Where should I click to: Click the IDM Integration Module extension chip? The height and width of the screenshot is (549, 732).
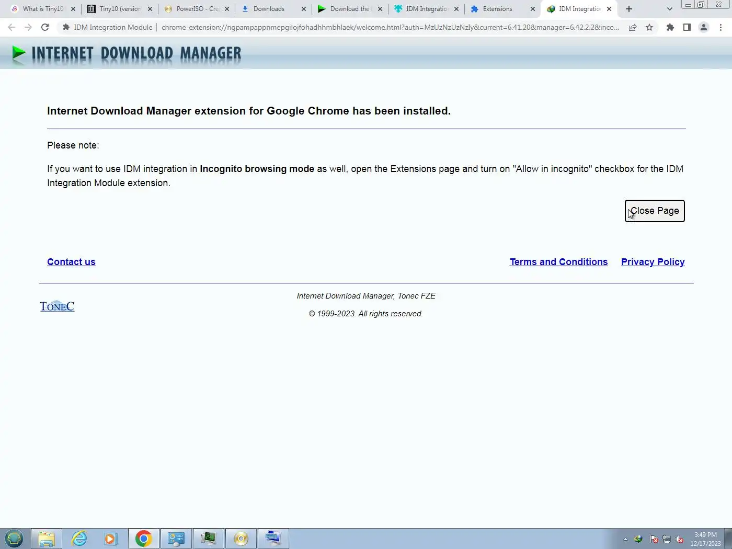(x=107, y=27)
